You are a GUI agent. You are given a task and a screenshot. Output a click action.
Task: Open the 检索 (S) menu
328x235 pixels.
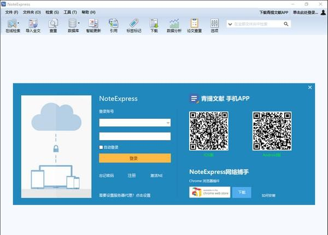(52, 13)
